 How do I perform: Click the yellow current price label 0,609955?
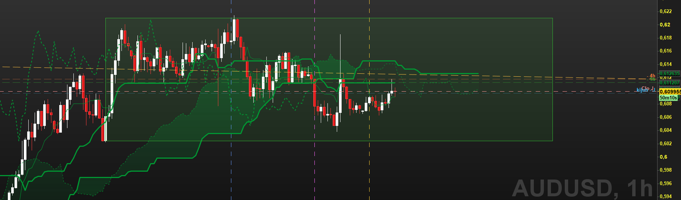[670, 92]
